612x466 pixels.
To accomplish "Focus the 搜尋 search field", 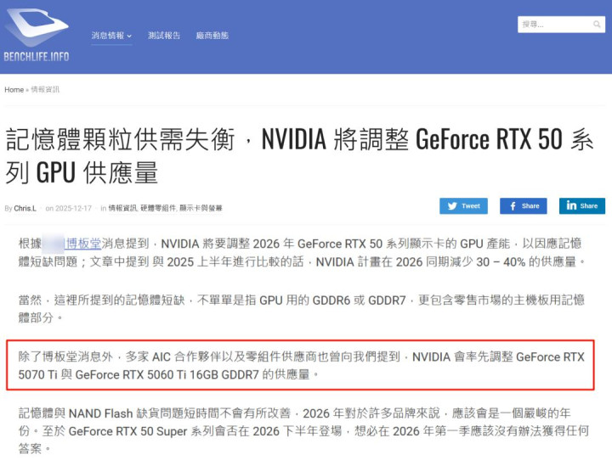I will pyautogui.click(x=561, y=25).
